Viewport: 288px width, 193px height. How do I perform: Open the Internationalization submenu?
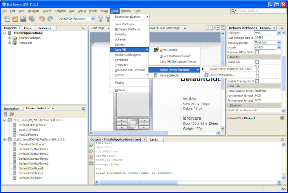pyautogui.click(x=130, y=17)
